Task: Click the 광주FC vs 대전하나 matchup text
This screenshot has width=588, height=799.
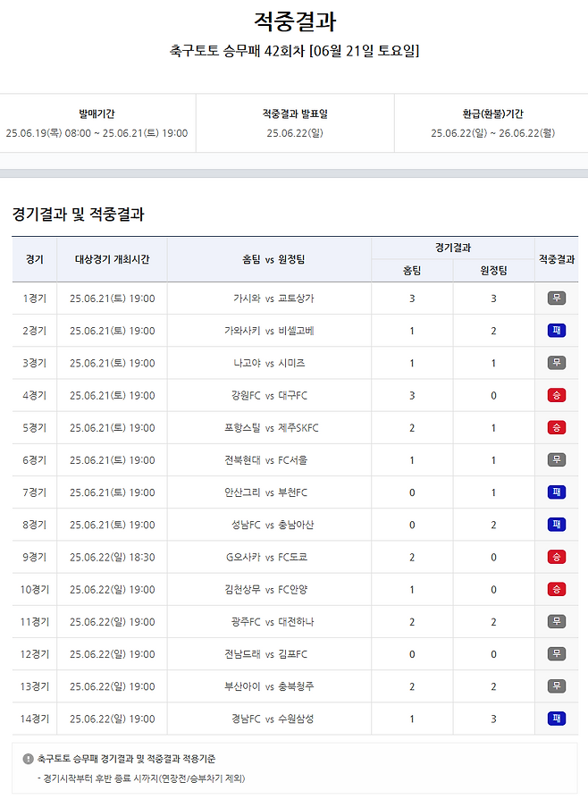Action: click(x=272, y=621)
